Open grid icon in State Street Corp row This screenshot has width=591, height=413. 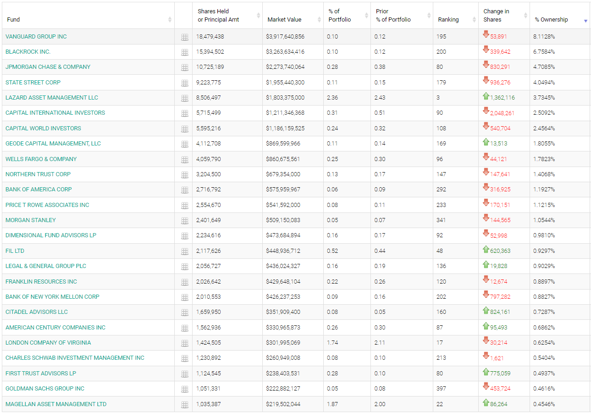pos(185,83)
